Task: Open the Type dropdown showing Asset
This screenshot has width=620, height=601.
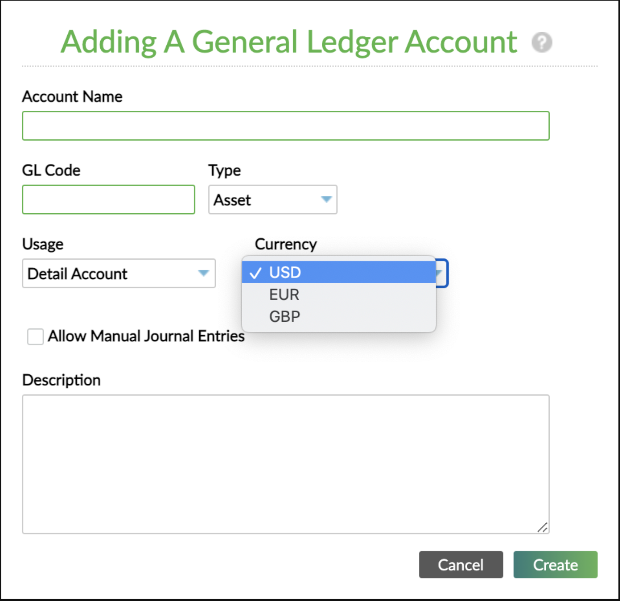Action: pos(272,200)
